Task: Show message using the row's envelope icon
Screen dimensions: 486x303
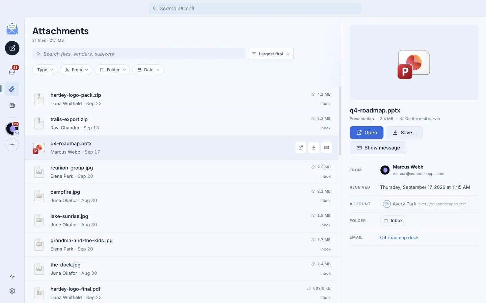Action: coord(326,147)
